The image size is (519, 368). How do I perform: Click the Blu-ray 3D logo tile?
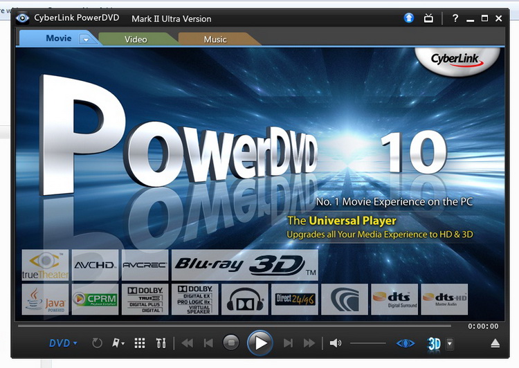245,265
